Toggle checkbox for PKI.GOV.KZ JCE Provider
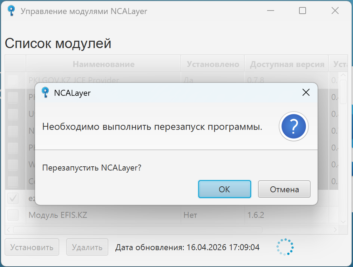This screenshot has height=267, width=353. pos(13,80)
